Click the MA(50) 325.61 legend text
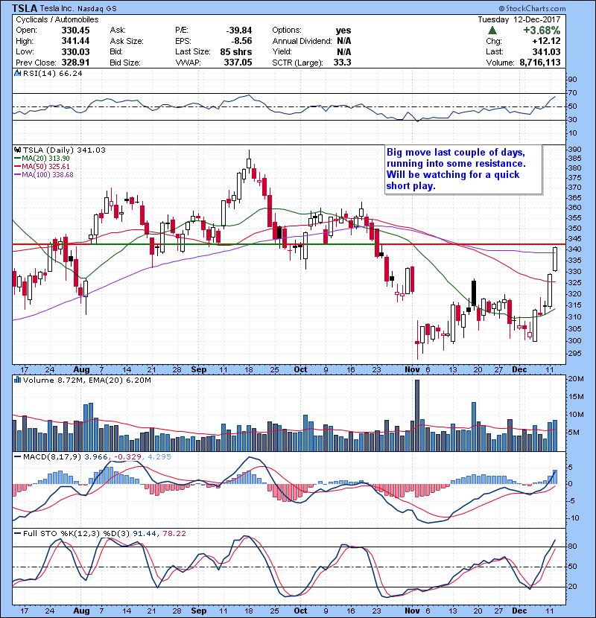The image size is (596, 618). (45, 167)
